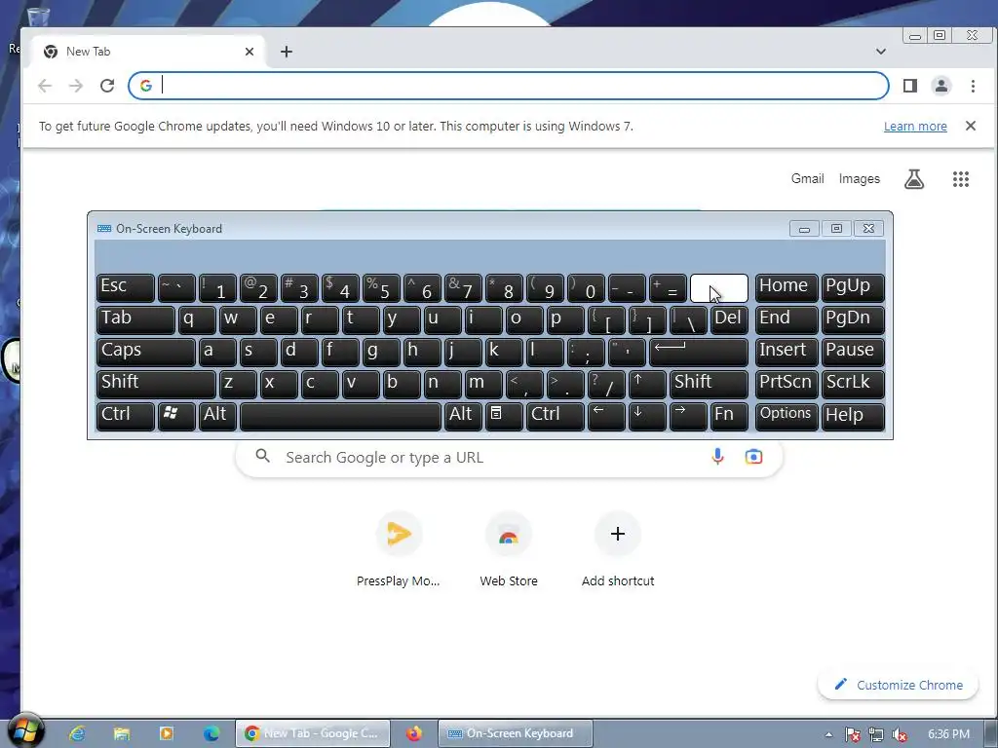Click the 5 key
Image resolution: width=998 pixels, height=748 pixels.
coord(381,287)
